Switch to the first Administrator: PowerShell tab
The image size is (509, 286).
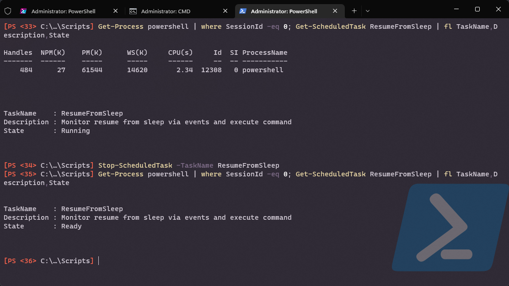tap(64, 11)
